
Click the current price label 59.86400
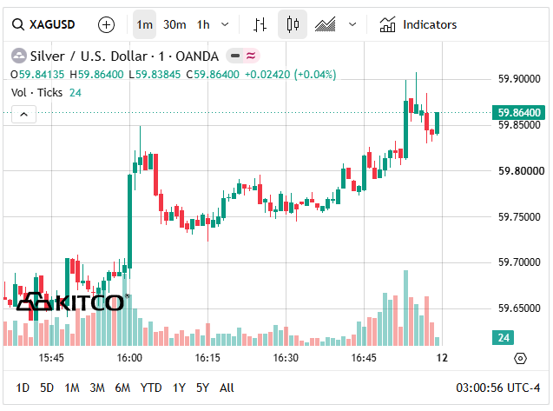[519, 113]
